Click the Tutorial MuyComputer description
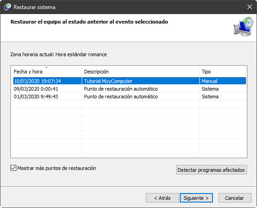 (x=108, y=81)
